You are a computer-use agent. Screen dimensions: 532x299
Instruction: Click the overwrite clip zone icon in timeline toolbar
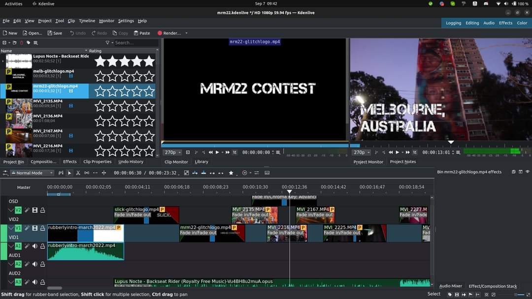203,173
